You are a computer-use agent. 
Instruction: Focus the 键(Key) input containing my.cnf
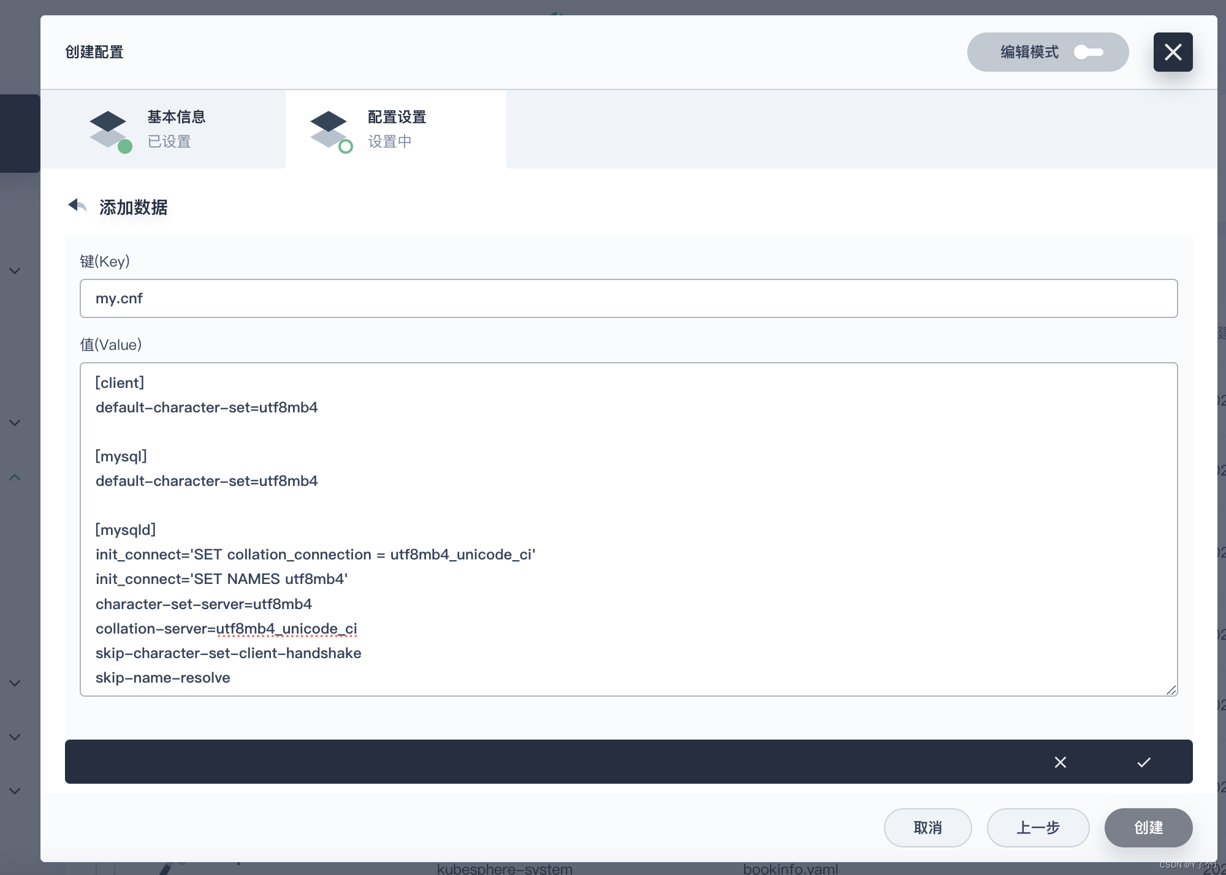coord(628,298)
